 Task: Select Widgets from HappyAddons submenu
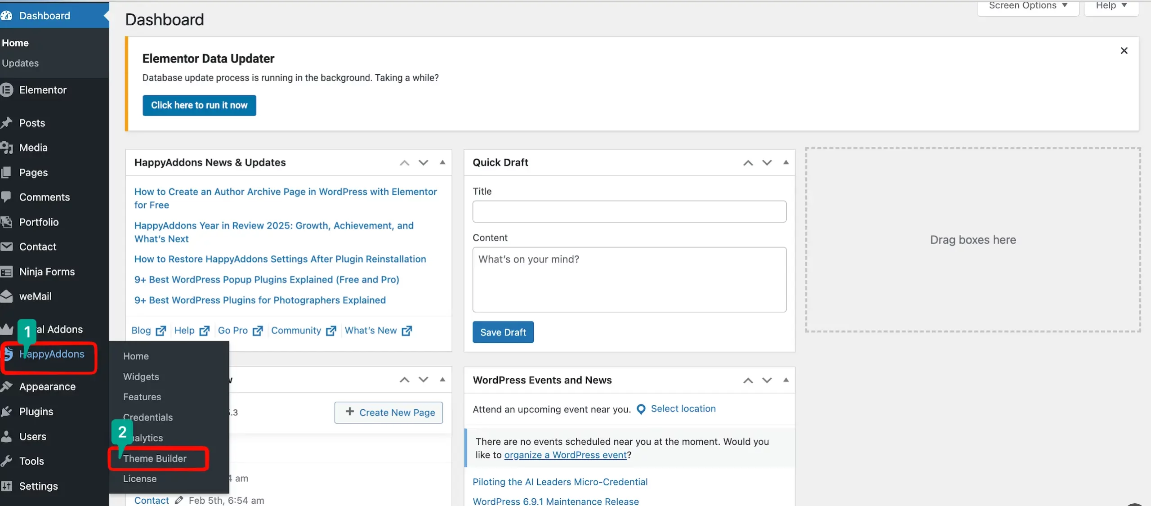click(141, 376)
